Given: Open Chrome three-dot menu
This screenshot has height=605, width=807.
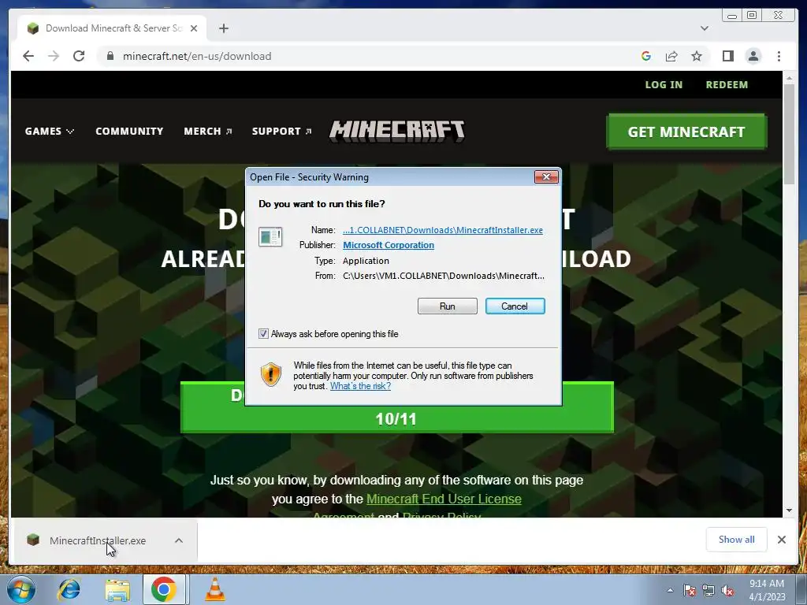Looking at the screenshot, I should tap(779, 56).
